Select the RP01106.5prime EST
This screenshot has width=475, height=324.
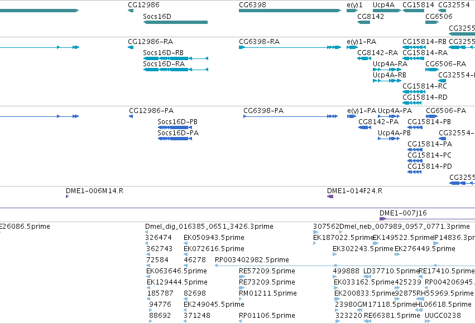[240, 321]
